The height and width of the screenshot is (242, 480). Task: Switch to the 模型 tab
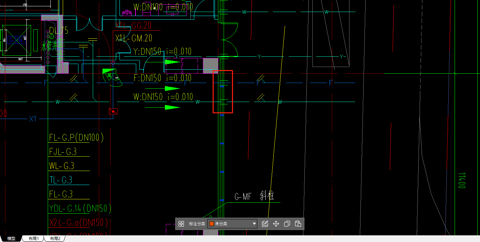tap(11, 239)
